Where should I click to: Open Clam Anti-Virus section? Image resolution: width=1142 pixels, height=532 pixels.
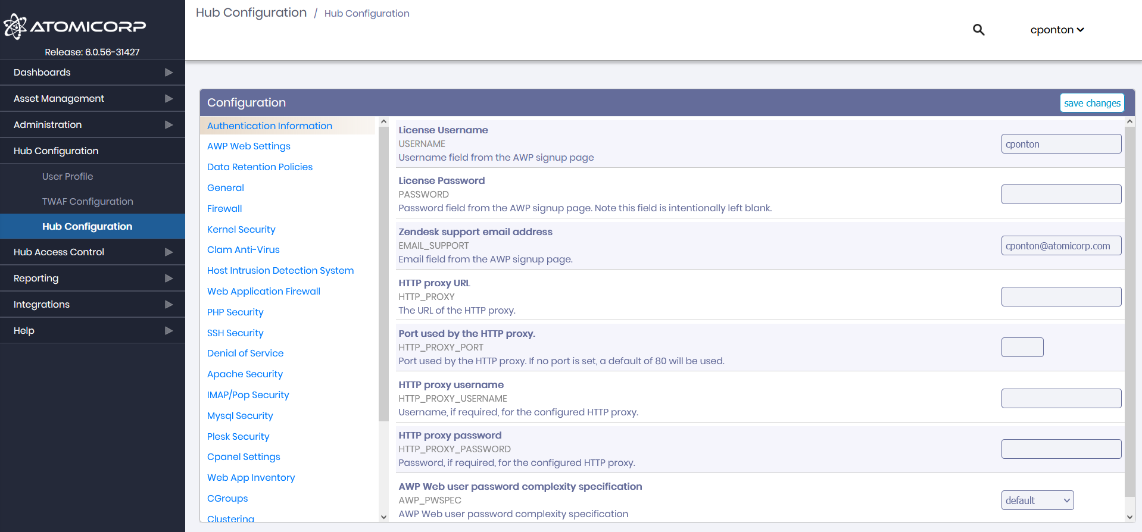click(244, 250)
